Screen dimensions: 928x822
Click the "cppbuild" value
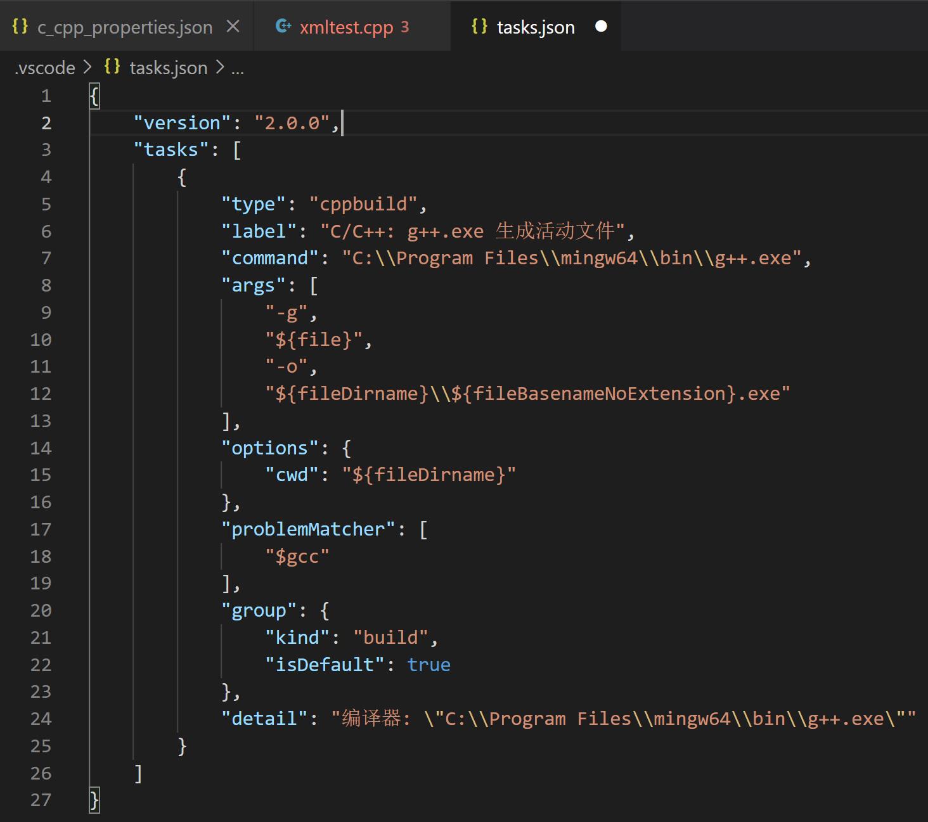(x=364, y=204)
